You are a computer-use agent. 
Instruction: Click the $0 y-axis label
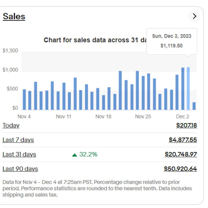(x=15, y=108)
